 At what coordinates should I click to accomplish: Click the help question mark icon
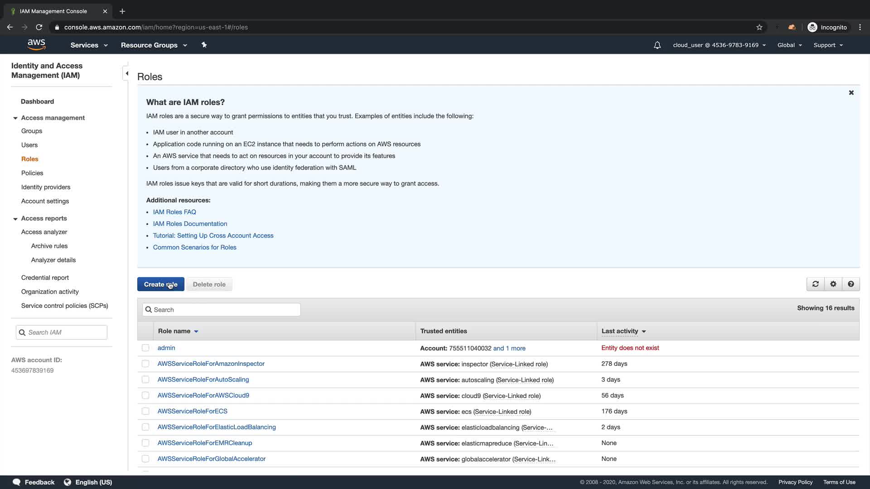[851, 284]
